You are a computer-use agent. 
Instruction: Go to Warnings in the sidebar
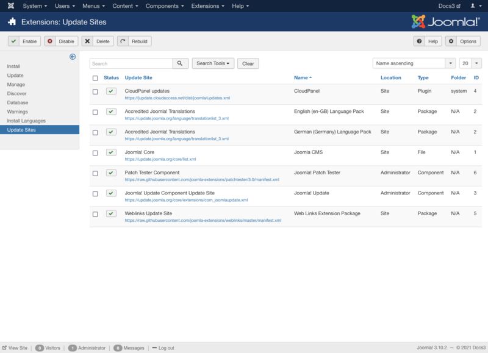(18, 112)
